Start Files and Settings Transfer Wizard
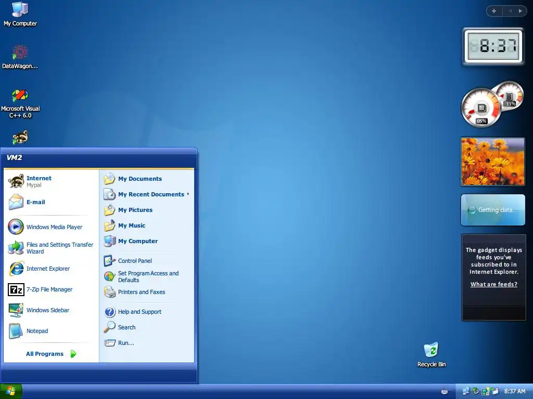This screenshot has width=533, height=399. tap(51, 248)
